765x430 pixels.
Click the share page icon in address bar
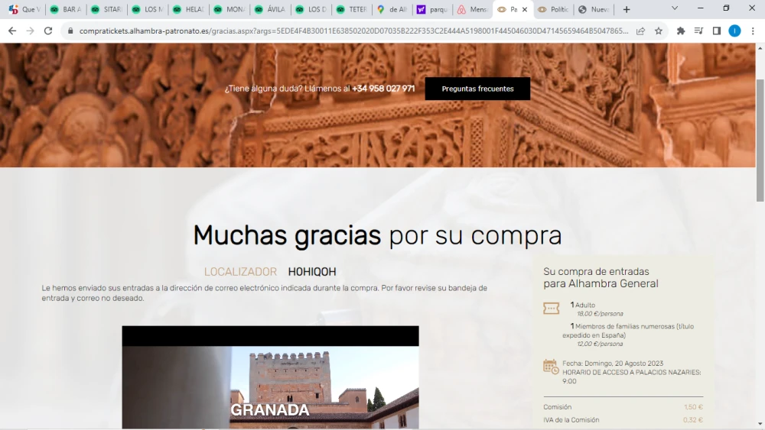pos(640,31)
